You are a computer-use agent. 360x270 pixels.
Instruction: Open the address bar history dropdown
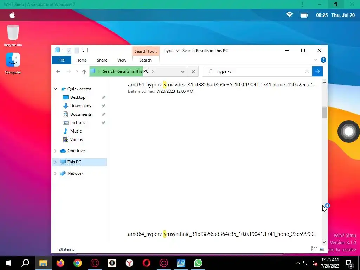click(x=183, y=72)
